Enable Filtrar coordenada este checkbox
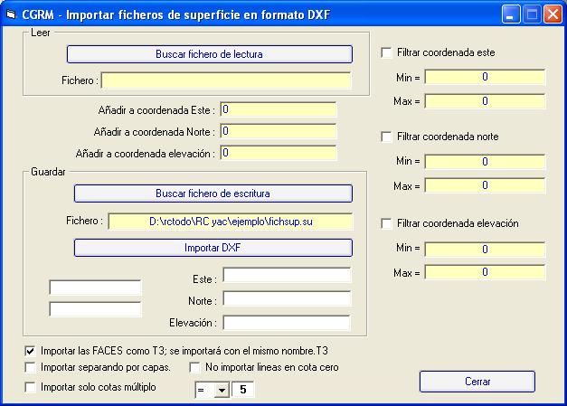 (386, 52)
